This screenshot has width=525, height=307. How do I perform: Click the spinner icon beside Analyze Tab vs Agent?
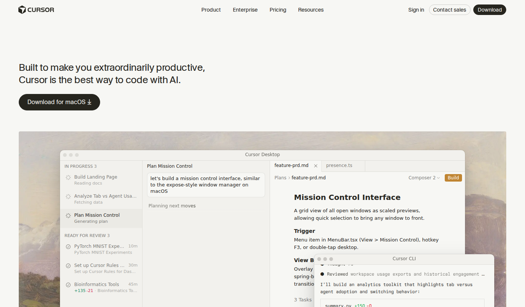pos(68,197)
